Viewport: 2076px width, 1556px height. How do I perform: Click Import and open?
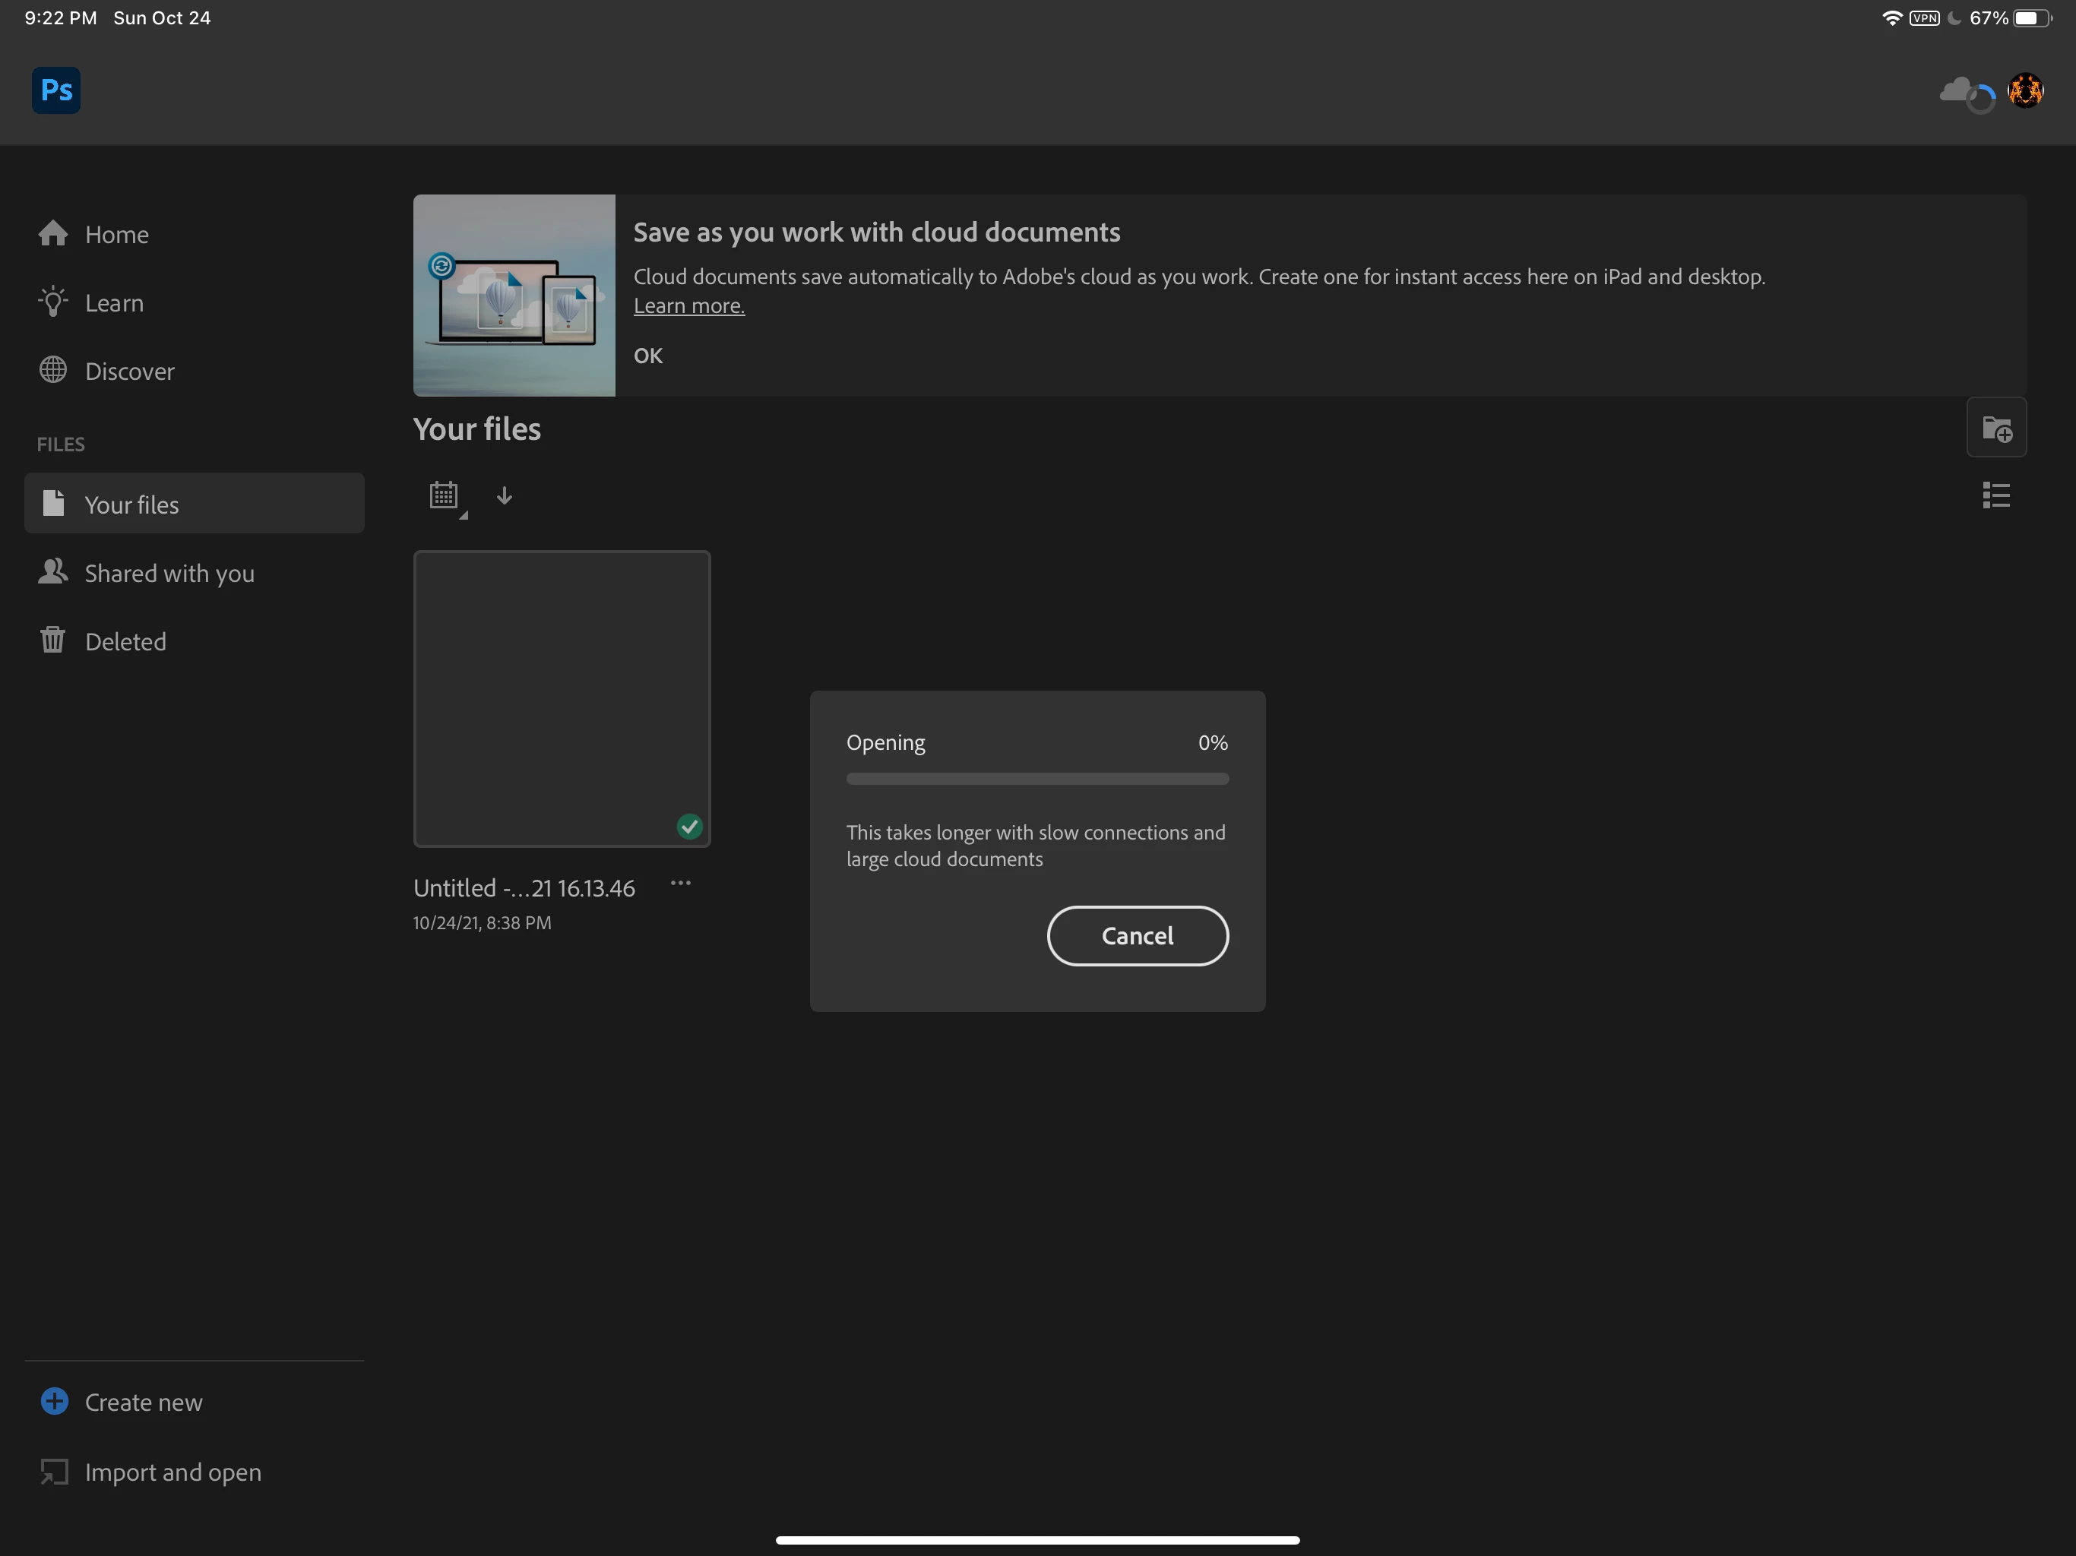(x=172, y=1472)
